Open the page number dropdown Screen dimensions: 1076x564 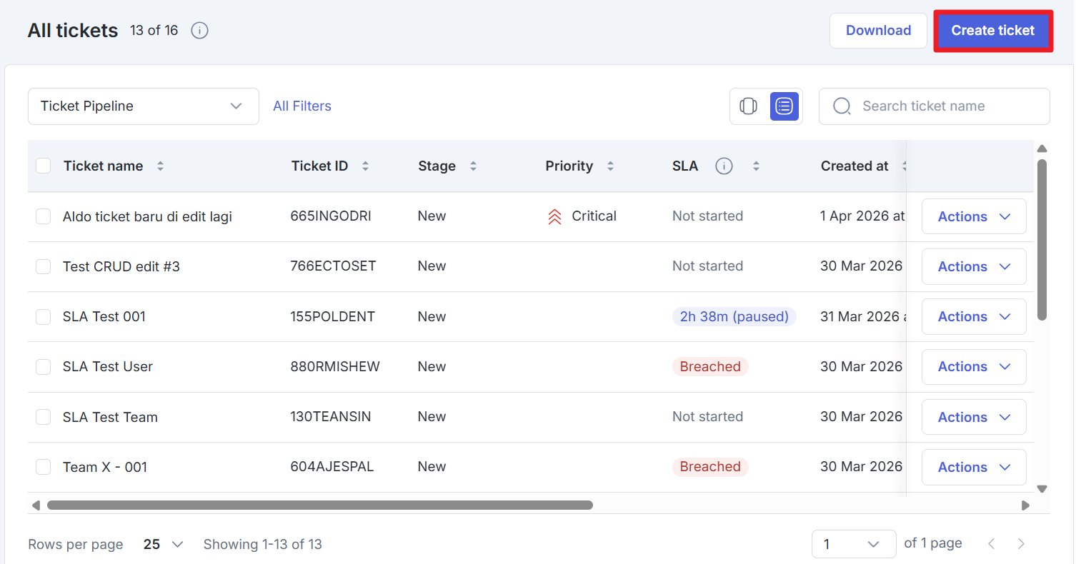[x=853, y=544]
